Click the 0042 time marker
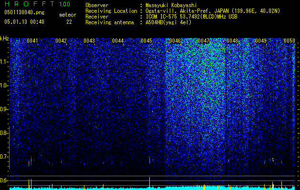 click(x=61, y=41)
